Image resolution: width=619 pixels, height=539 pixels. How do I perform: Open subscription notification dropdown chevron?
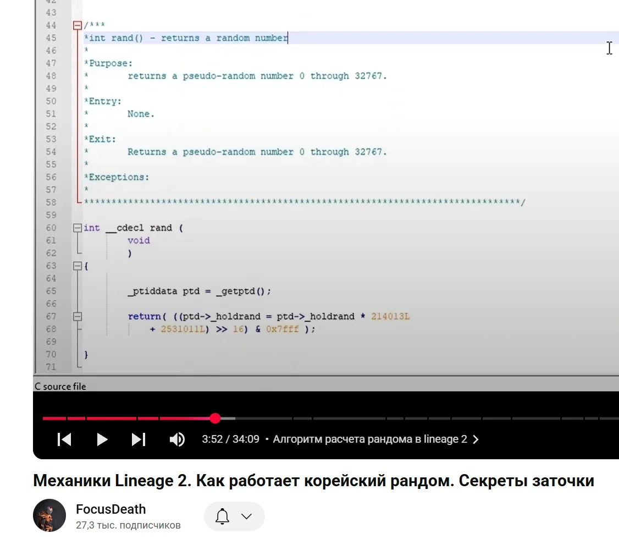tap(246, 516)
